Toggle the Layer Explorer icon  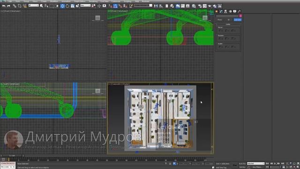point(172,6)
